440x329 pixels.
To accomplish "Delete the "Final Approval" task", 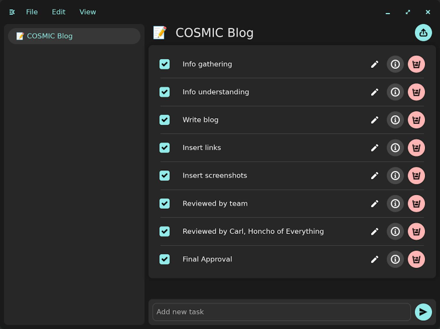I will point(416,259).
